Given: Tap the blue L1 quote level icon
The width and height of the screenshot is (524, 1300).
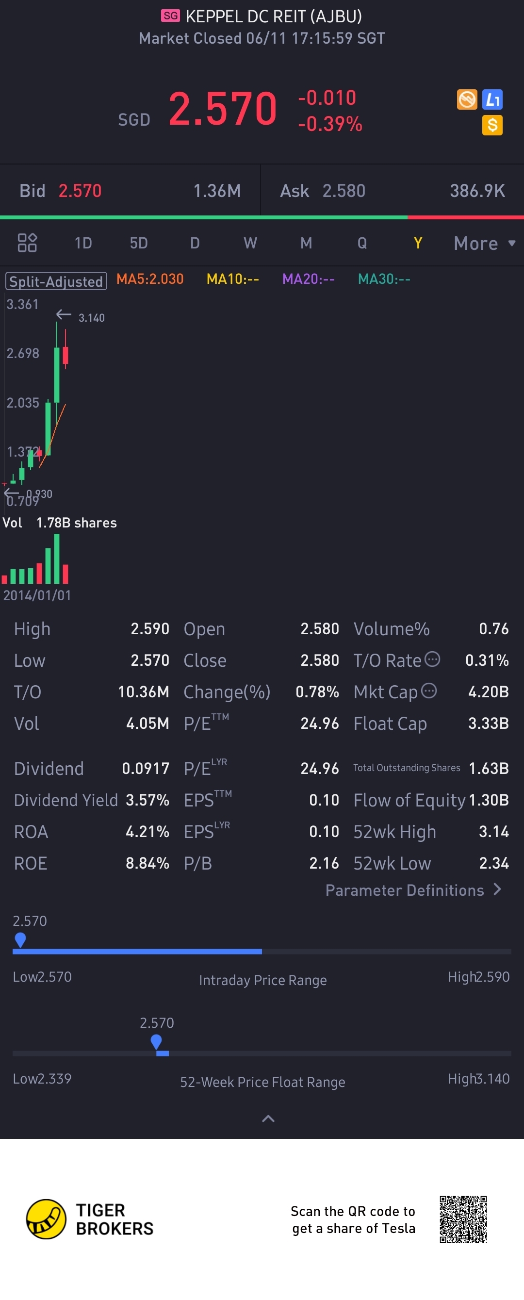Looking at the screenshot, I should point(492,99).
